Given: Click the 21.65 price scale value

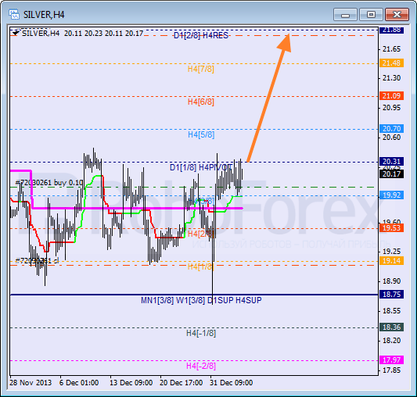Looking at the screenshot, I should coord(391,49).
